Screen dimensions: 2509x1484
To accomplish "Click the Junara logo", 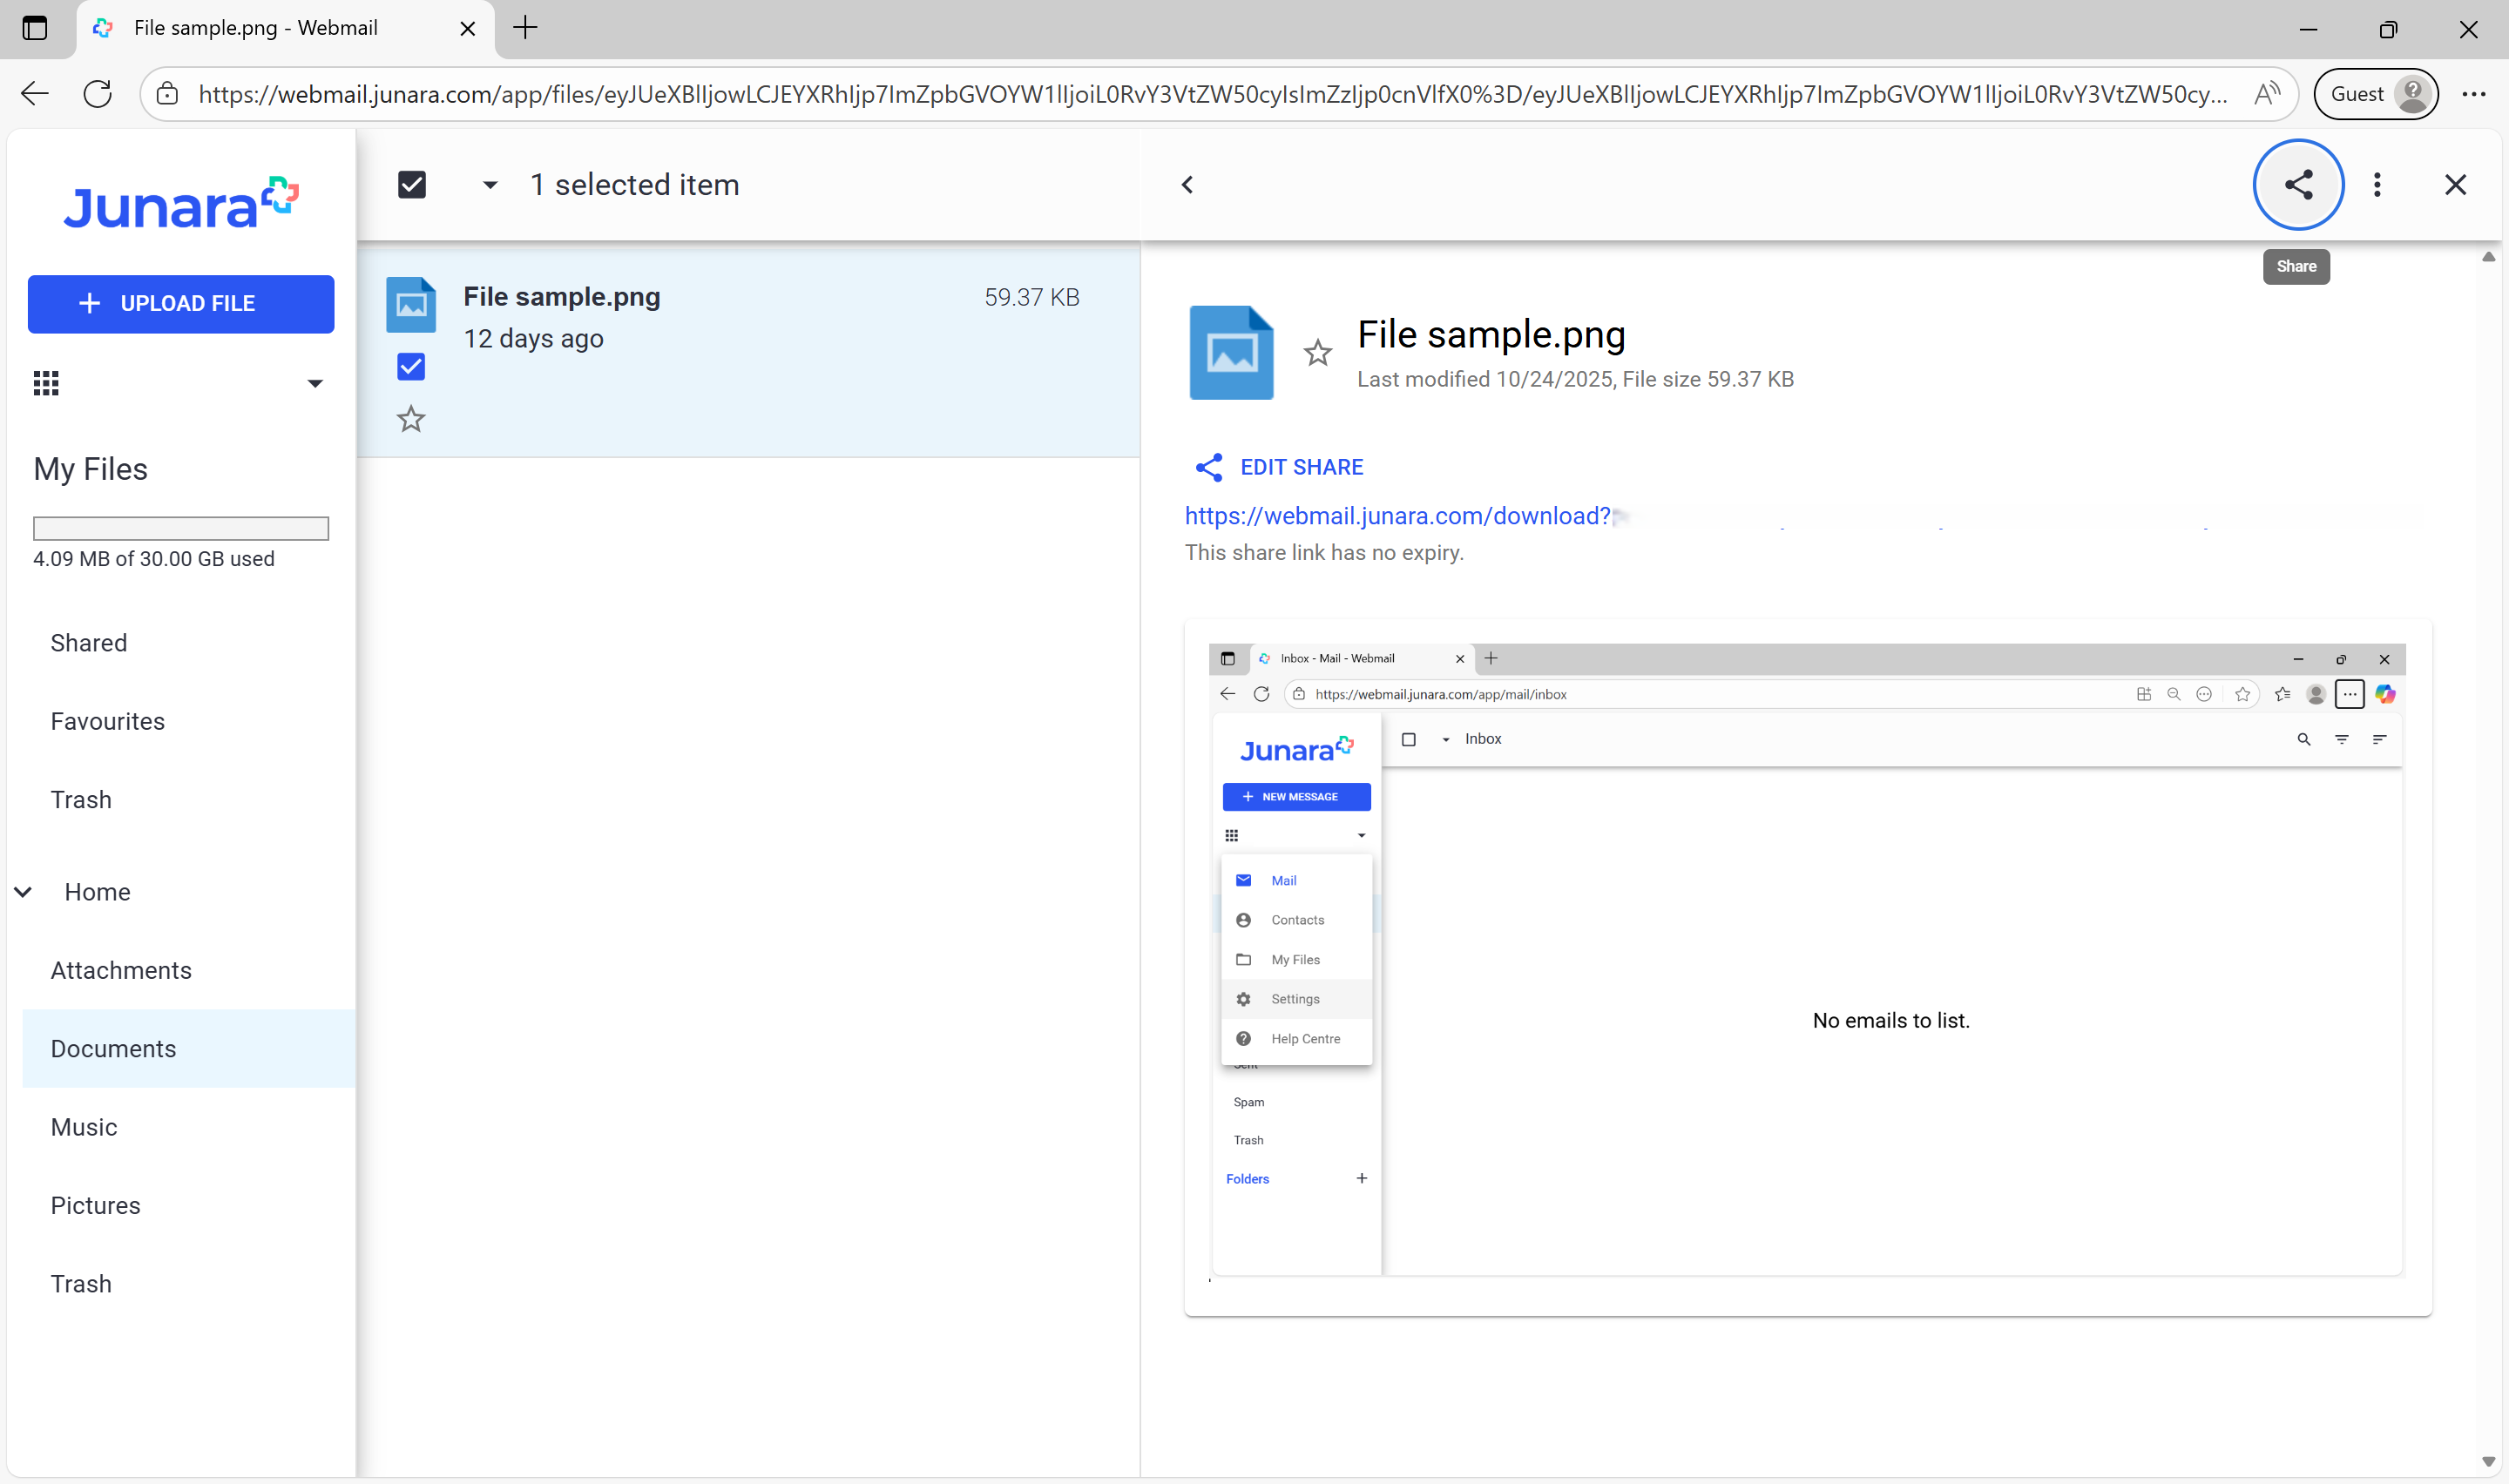I will (x=181, y=203).
